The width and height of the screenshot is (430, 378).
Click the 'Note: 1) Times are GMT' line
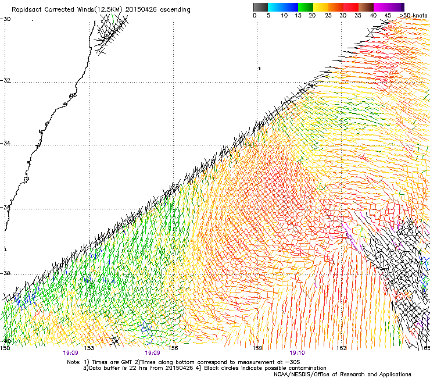click(x=184, y=362)
